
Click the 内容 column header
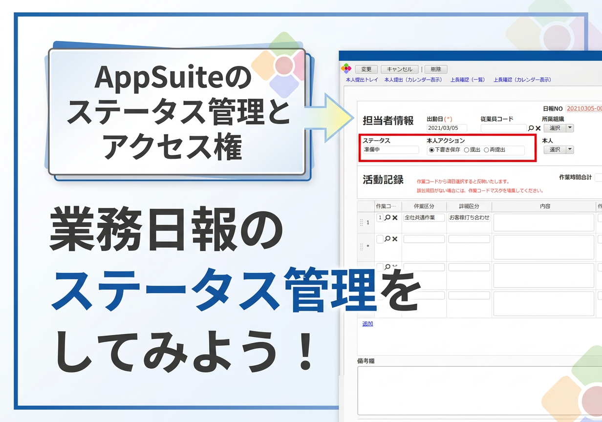click(545, 206)
